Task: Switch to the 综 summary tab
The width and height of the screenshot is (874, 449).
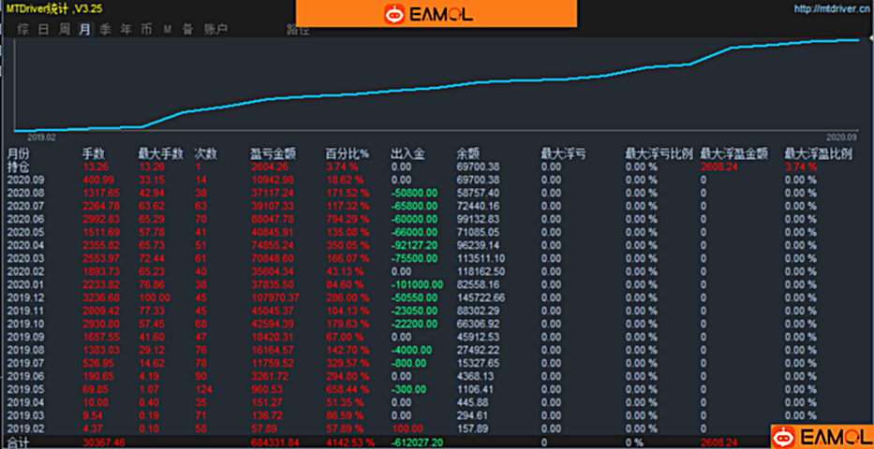Action: point(22,29)
